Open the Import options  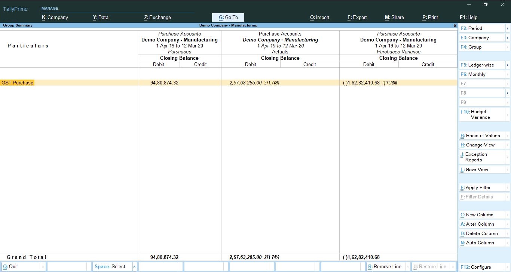(x=319, y=17)
